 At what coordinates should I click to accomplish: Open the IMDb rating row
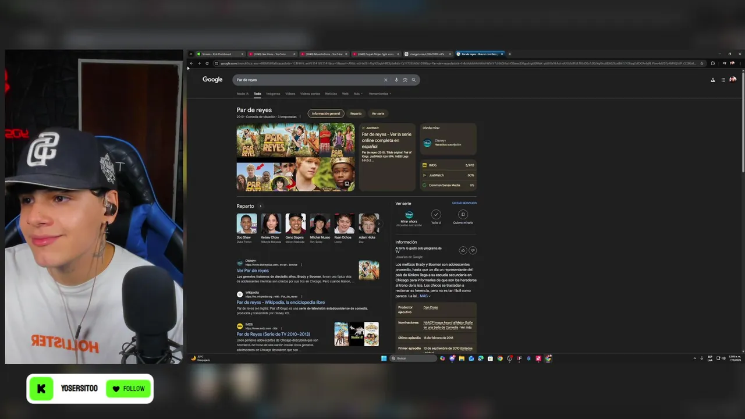448,165
